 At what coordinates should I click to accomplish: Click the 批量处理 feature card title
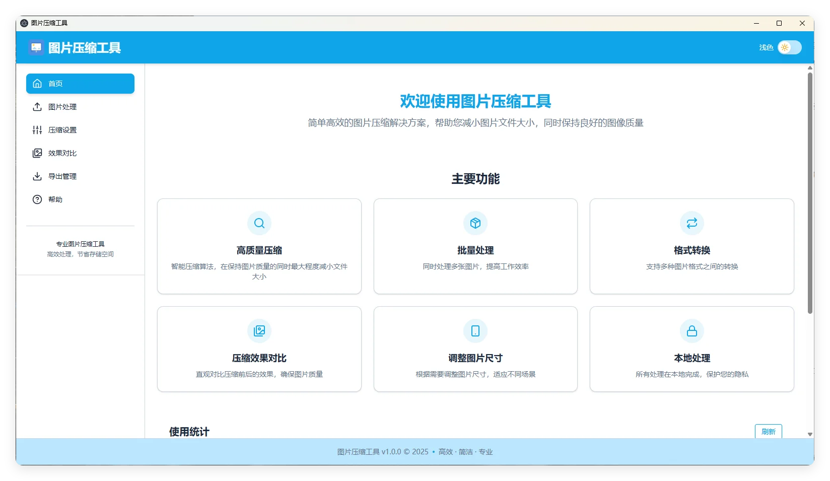coord(475,250)
